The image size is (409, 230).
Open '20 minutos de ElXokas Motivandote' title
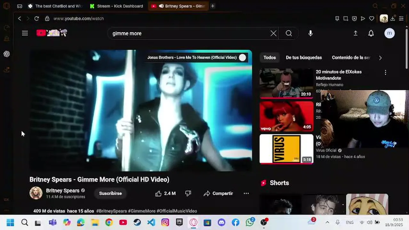339,75
